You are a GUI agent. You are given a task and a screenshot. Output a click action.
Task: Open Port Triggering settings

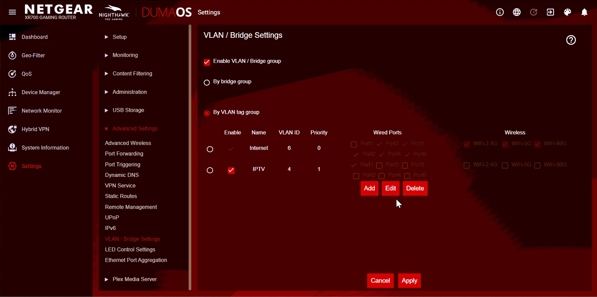[x=123, y=164]
